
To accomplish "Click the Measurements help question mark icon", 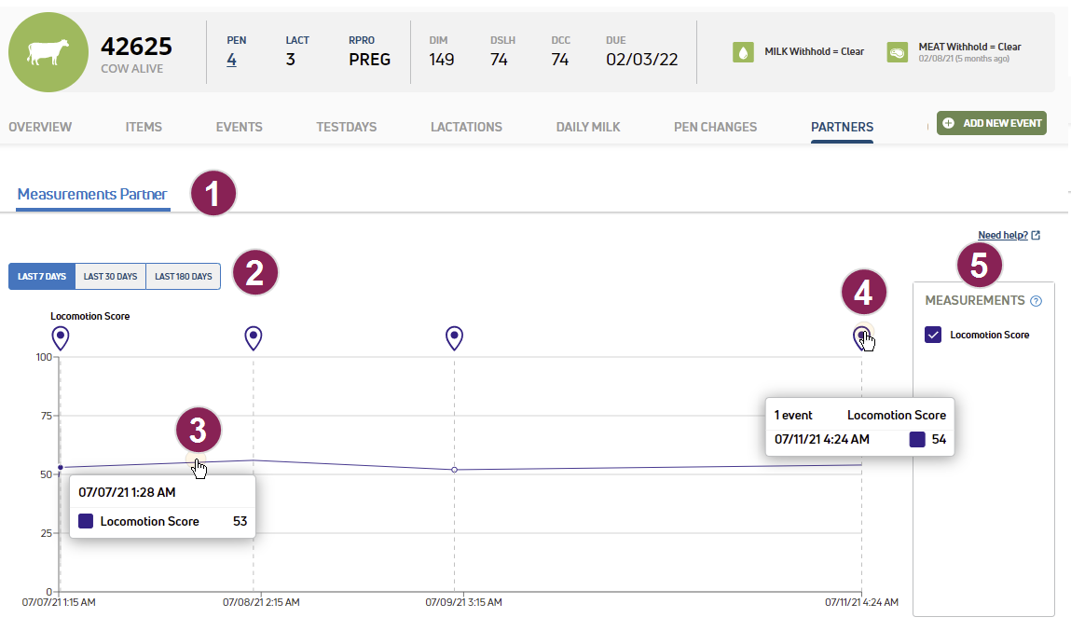I will (1036, 301).
